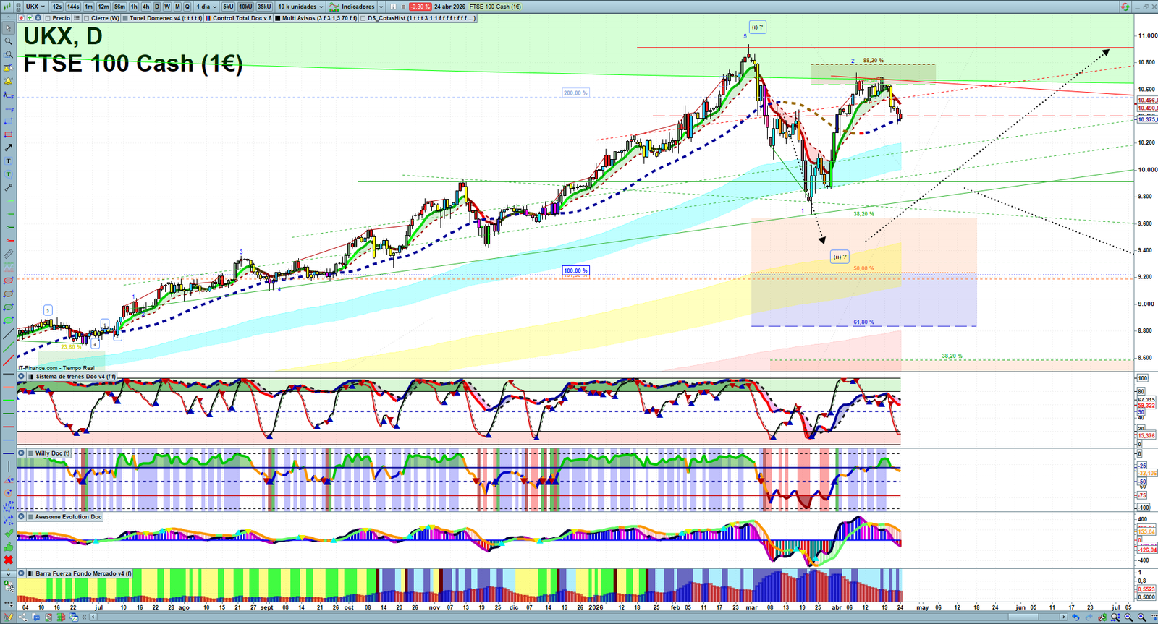1158x624 pixels.
Task: Click the red-green arrows icon at top right
Action: (1125, 7)
